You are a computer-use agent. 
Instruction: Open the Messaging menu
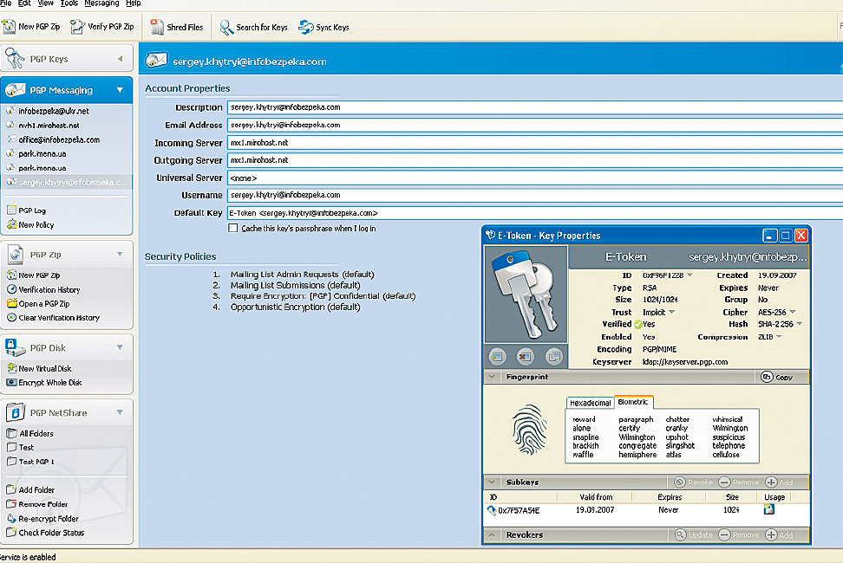(102, 3)
